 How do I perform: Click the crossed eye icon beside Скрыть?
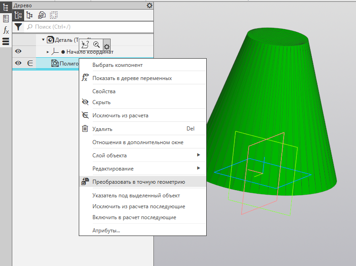pyautogui.click(x=85, y=102)
